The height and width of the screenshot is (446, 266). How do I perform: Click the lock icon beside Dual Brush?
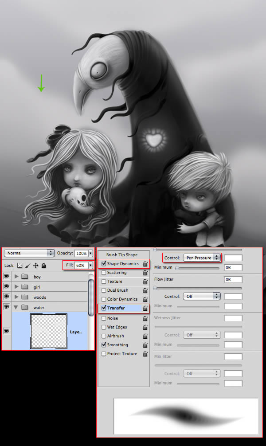coord(145,290)
